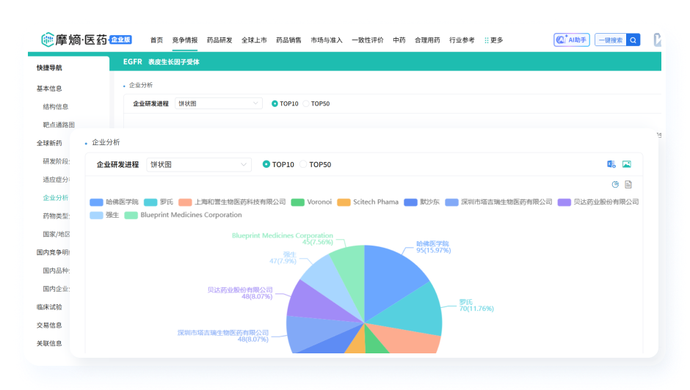Open 竞争情报 menu
The image size is (690, 390).
point(185,40)
